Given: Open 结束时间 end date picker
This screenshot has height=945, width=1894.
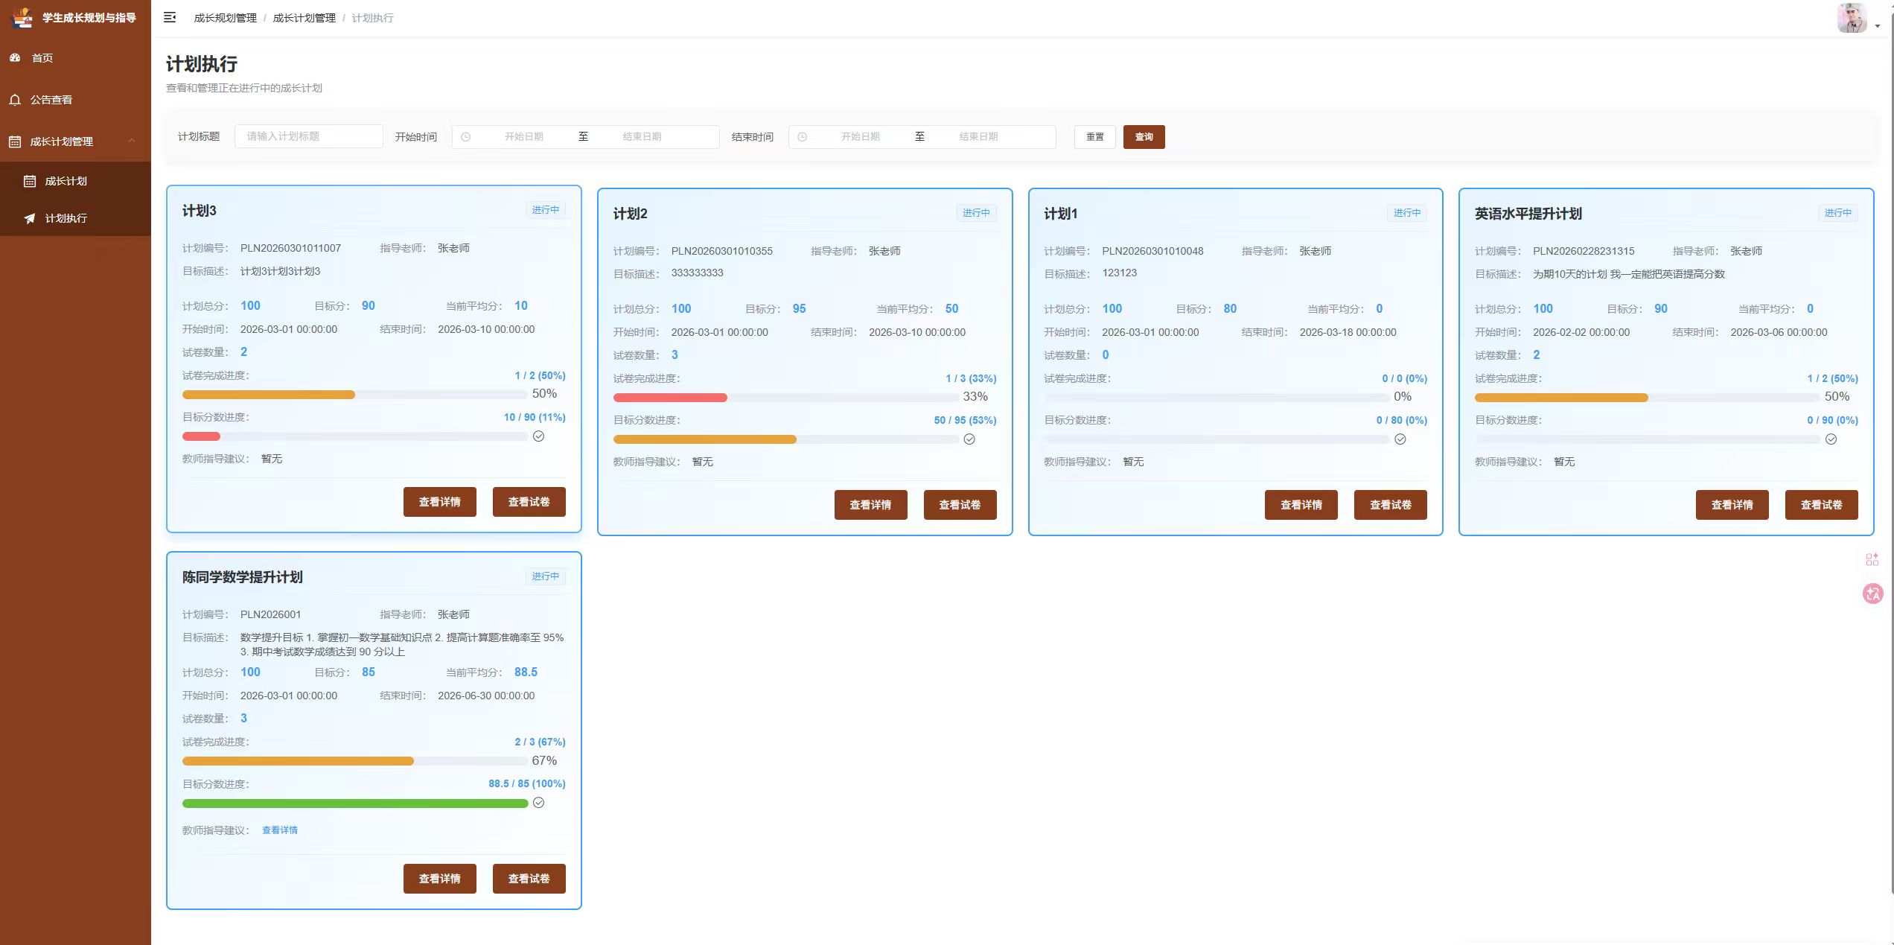Looking at the screenshot, I should click(x=978, y=136).
